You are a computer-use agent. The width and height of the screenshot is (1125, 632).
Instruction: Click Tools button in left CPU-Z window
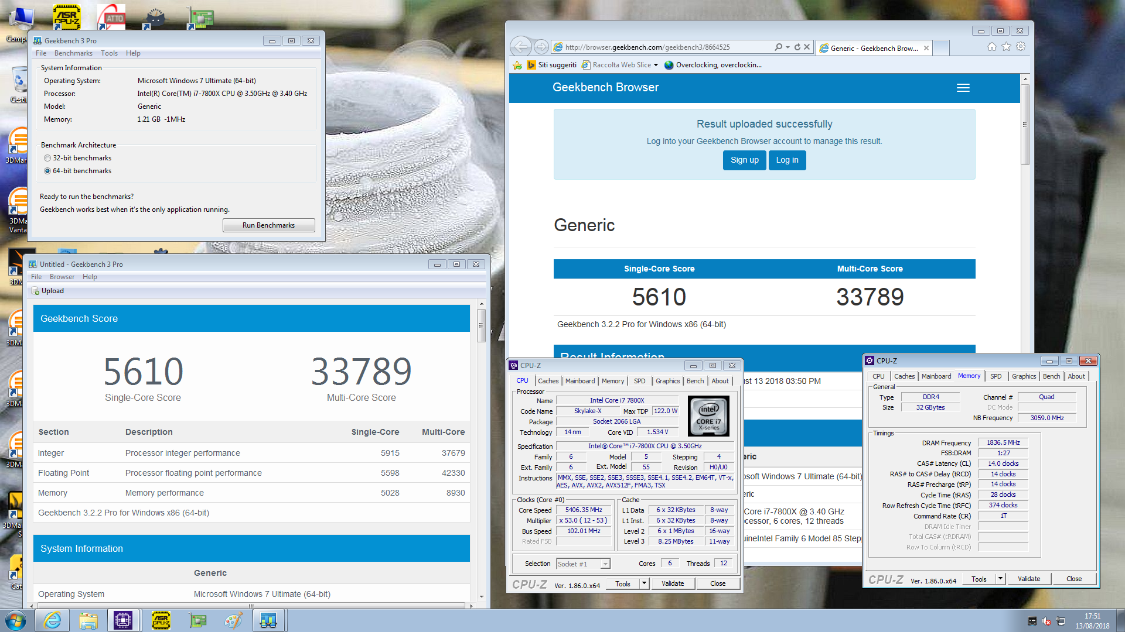[x=623, y=583]
